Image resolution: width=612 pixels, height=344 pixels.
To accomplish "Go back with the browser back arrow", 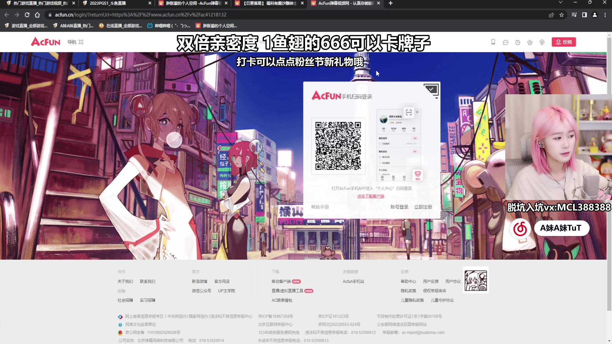I will coord(7,15).
